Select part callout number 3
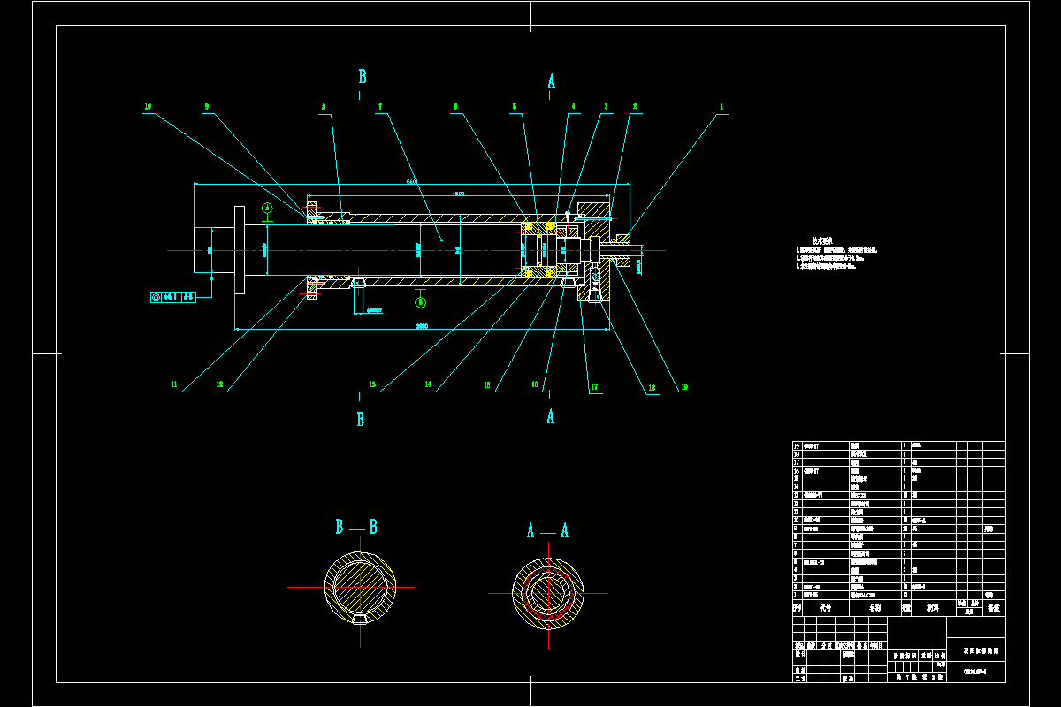 point(606,107)
